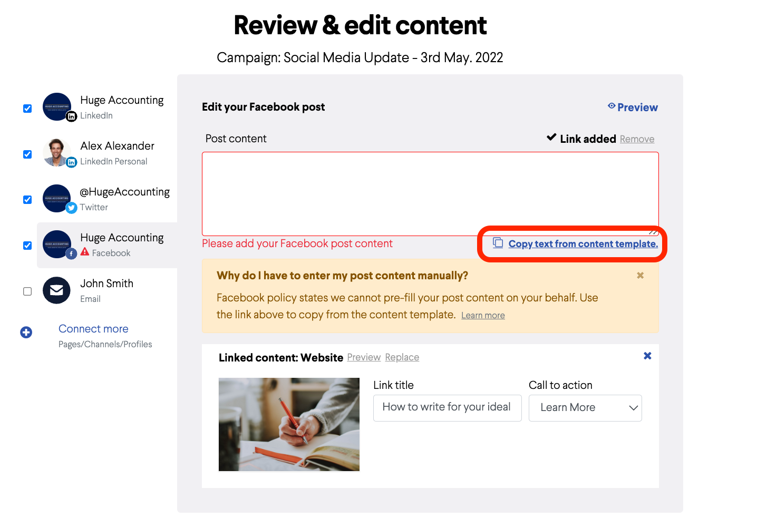Screen dimensions: 757x528
Task: Open the Learn more link in notice
Action: (483, 315)
